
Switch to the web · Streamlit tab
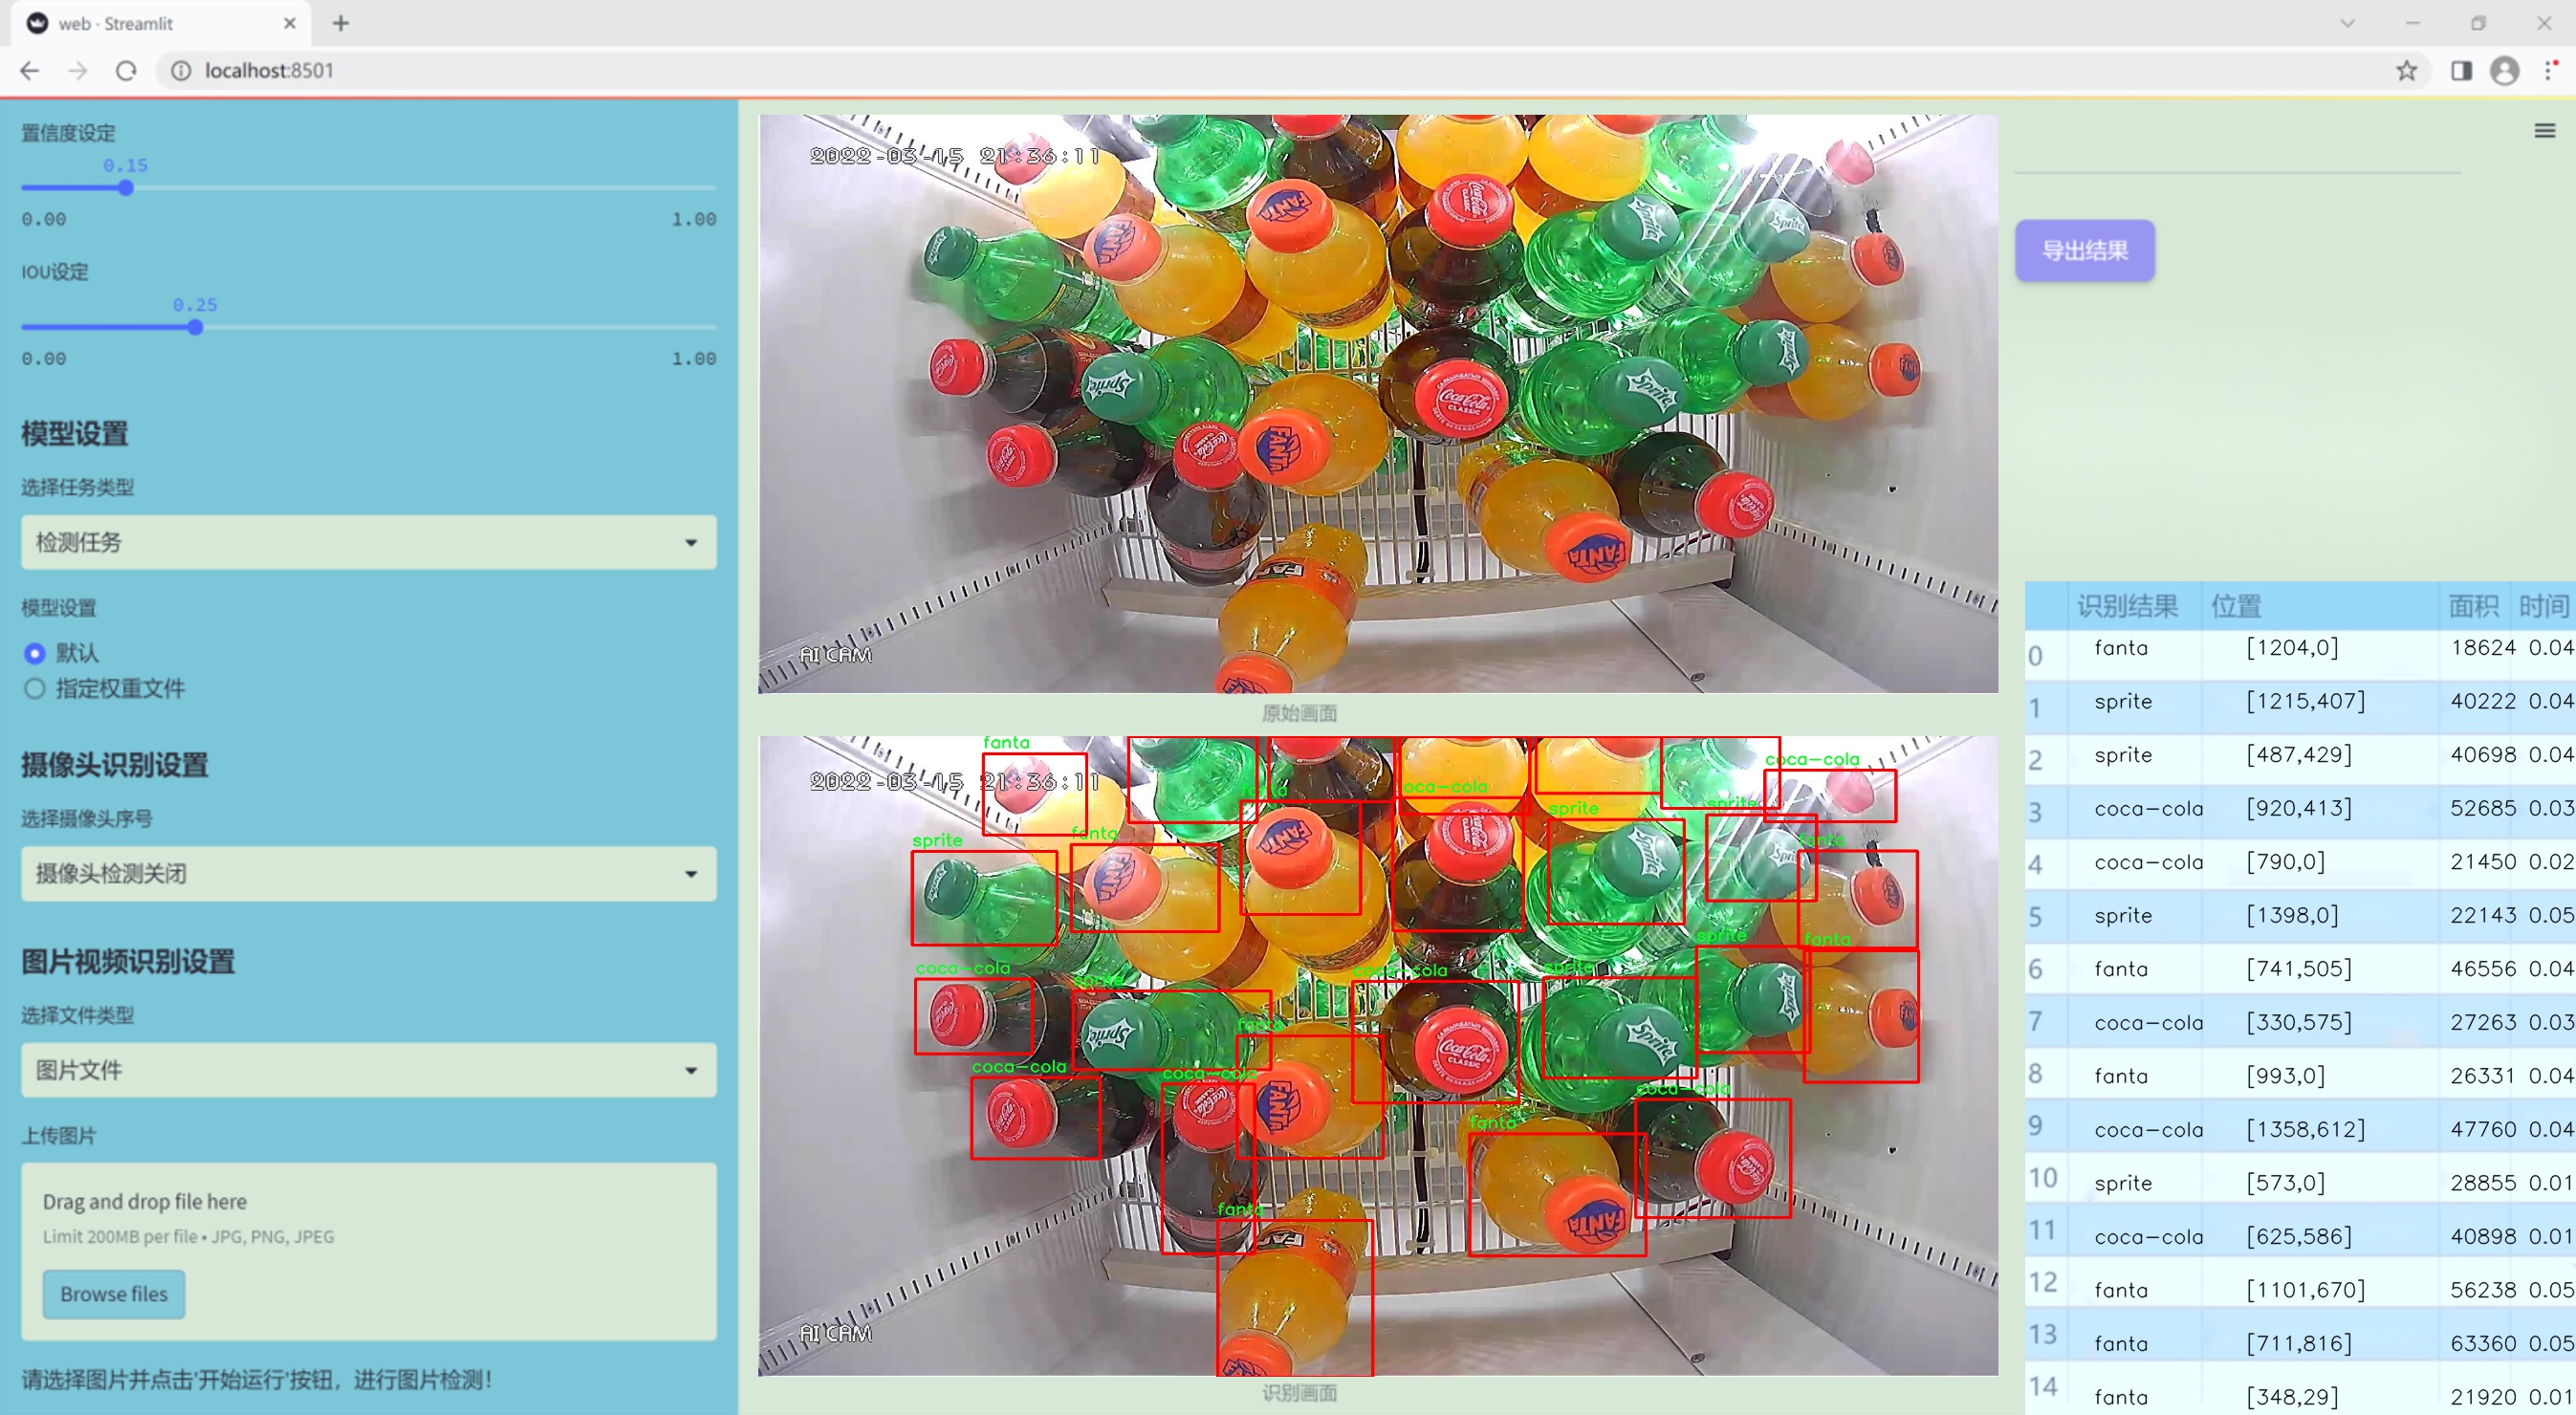tap(160, 23)
